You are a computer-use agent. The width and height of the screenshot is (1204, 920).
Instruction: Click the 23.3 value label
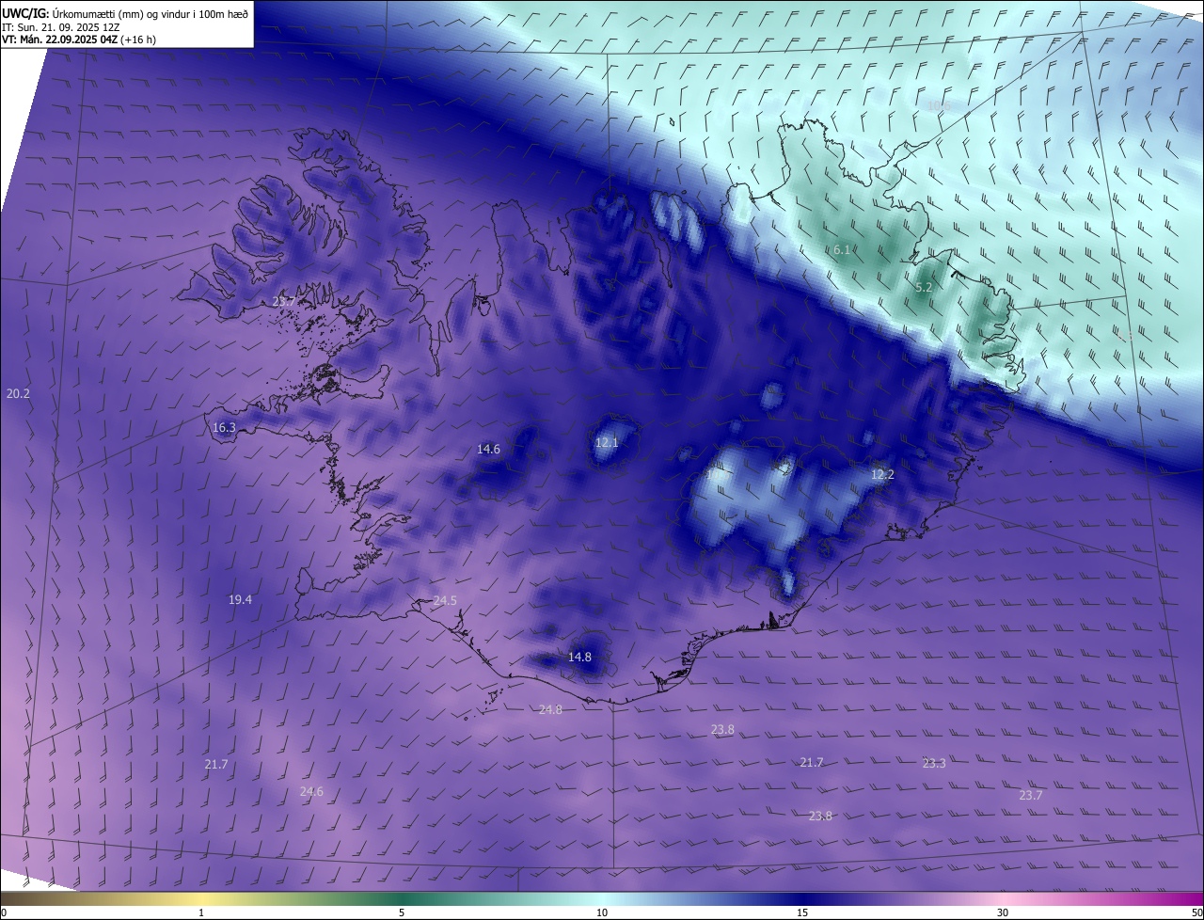tap(934, 764)
